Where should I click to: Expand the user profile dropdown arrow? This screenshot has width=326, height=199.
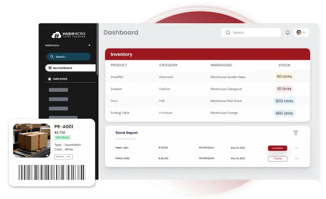click(304, 33)
